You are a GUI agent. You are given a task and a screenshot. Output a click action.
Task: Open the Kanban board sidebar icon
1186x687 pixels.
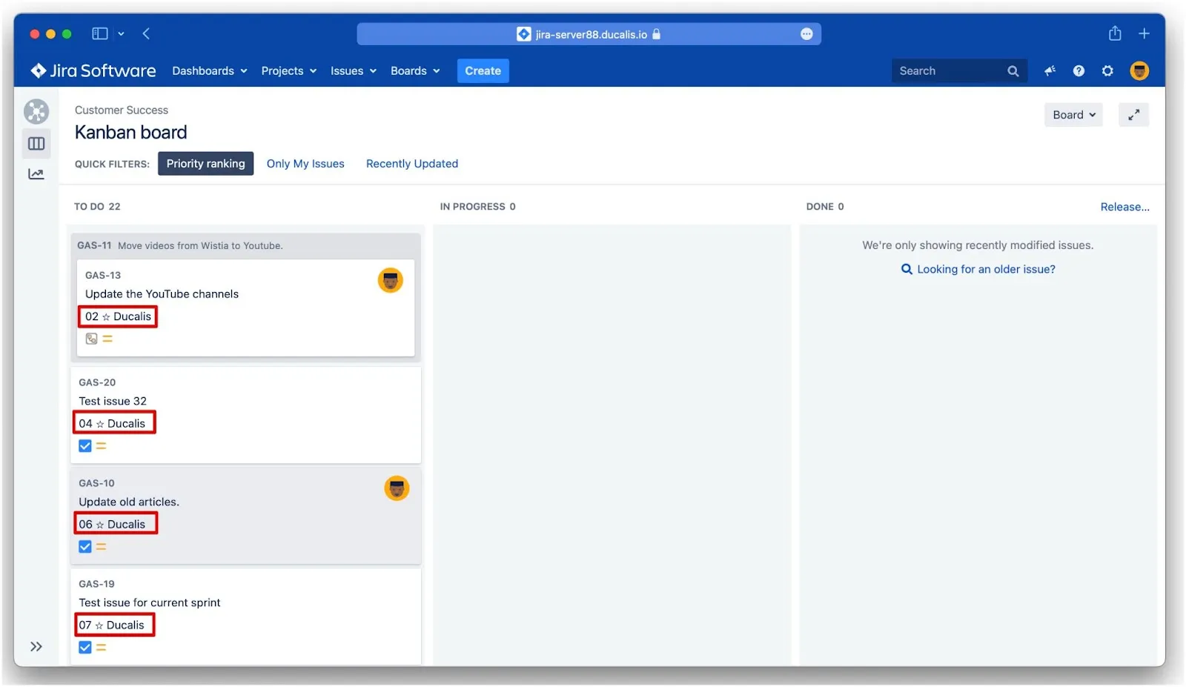[36, 144]
